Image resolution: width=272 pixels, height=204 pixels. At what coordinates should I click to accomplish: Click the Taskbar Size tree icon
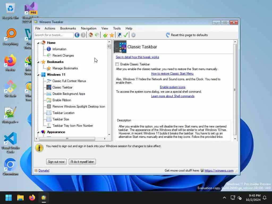(x=49, y=119)
